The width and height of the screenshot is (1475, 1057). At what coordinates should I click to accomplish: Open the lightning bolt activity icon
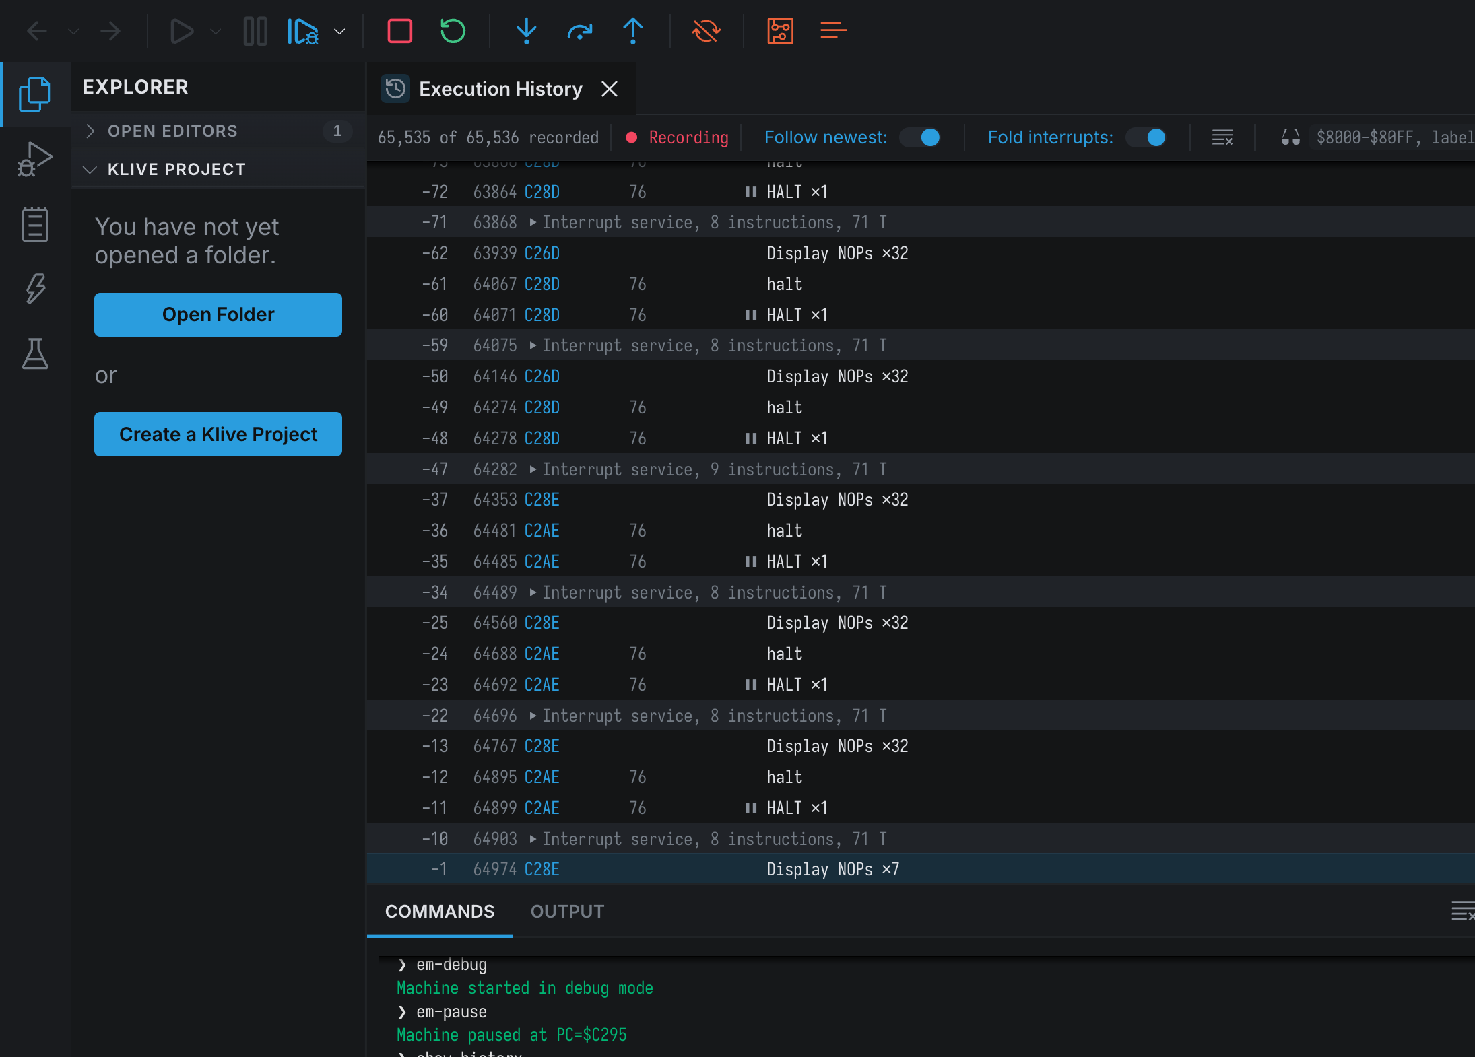(x=35, y=289)
